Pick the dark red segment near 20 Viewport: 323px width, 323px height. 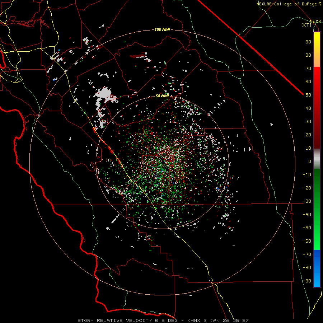click(317, 135)
